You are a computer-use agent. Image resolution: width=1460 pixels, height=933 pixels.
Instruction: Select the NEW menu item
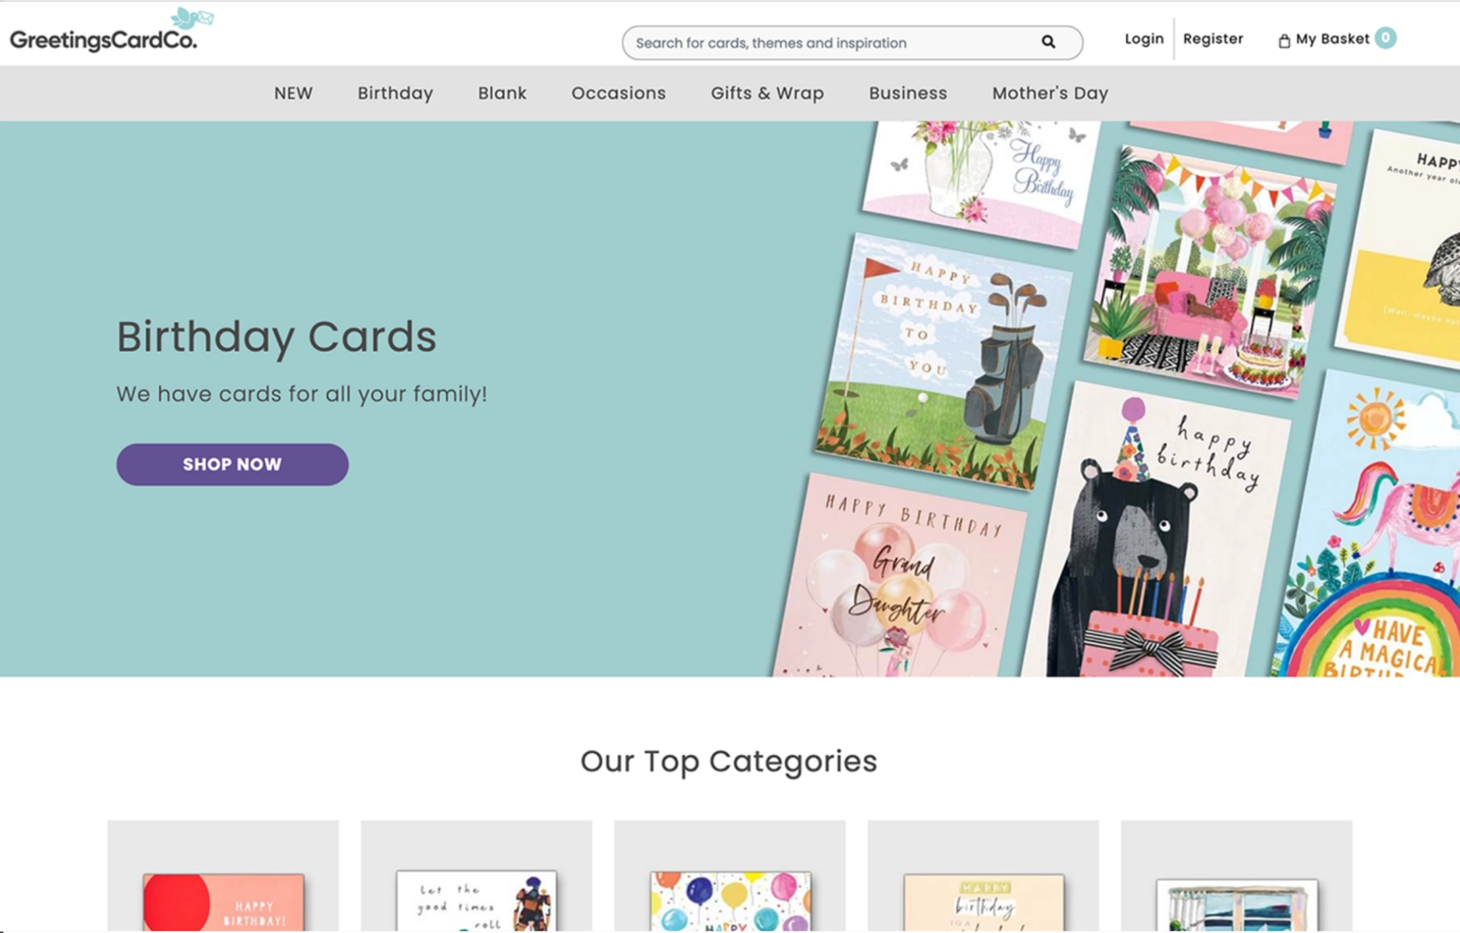tap(294, 93)
